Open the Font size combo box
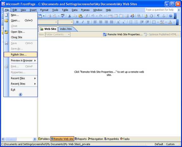 point(66,22)
